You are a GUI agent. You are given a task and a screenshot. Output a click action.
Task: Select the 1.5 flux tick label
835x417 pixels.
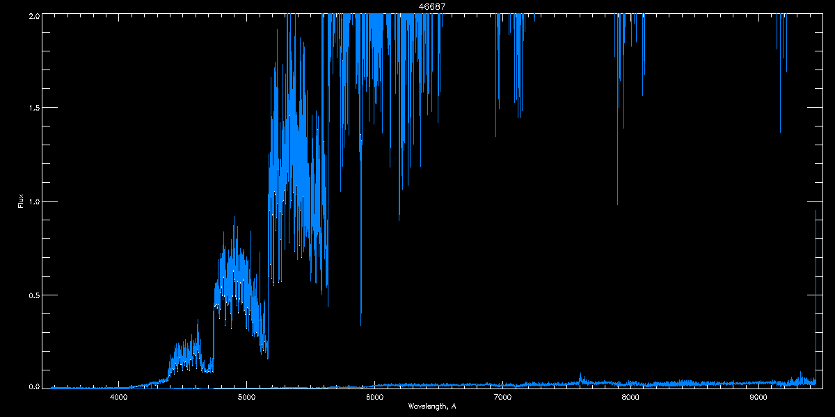coord(34,108)
